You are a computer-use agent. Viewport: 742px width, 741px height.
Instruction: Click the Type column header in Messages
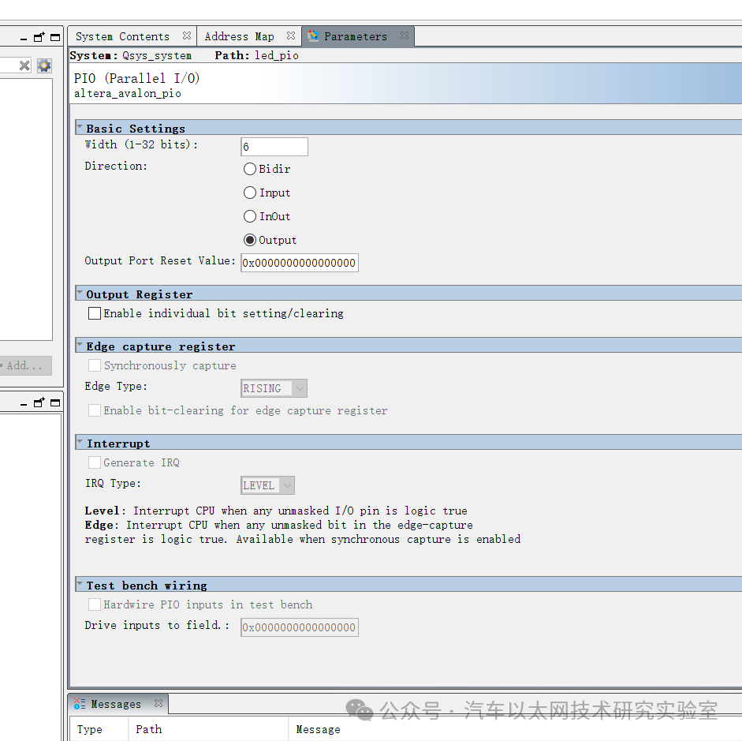click(99, 729)
